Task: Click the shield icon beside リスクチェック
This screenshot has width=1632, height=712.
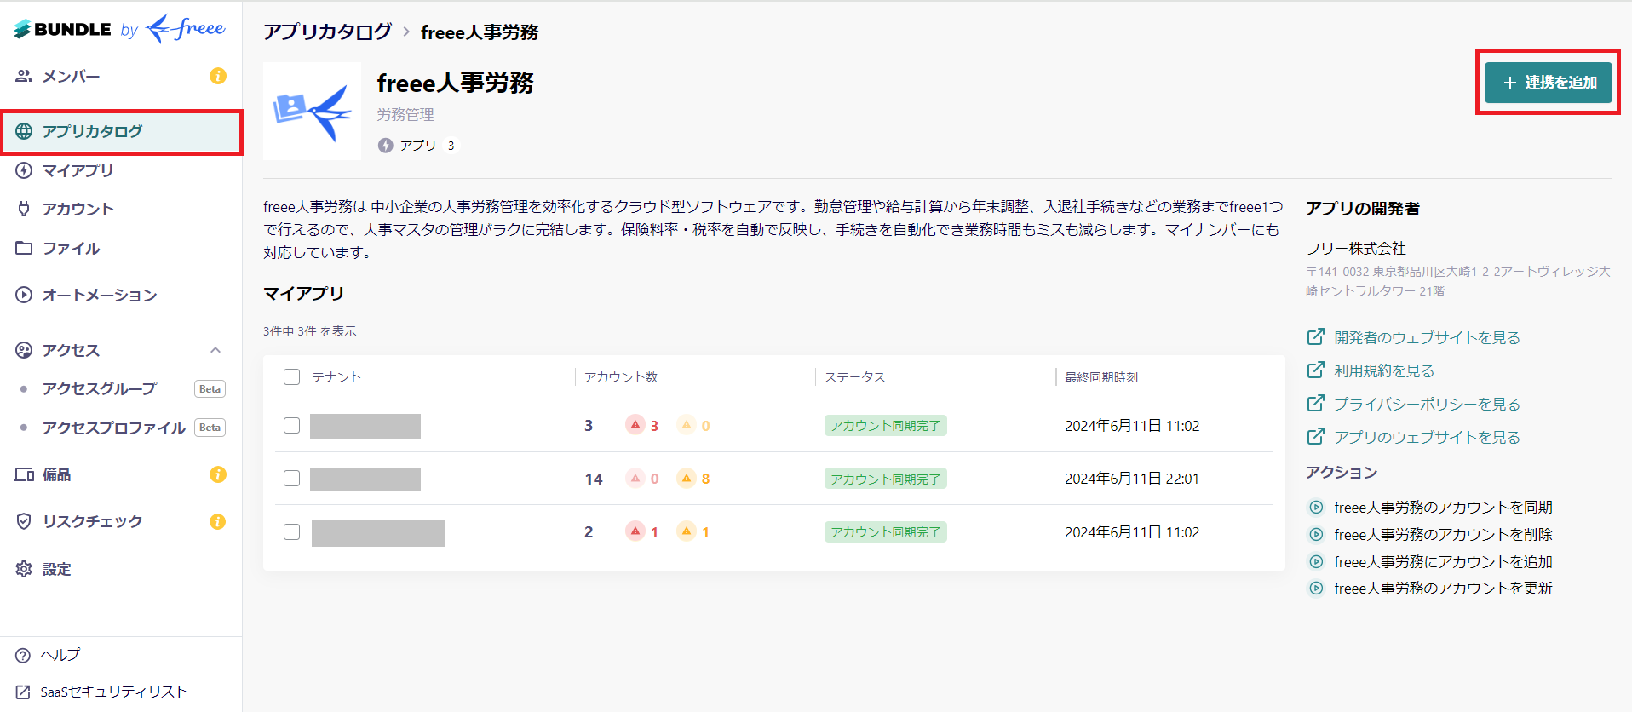Action: (24, 521)
